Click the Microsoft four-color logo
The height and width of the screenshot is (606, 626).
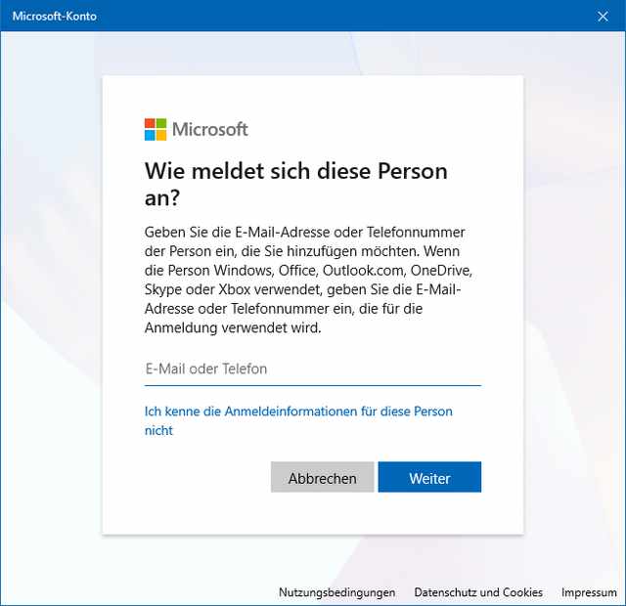tap(156, 129)
